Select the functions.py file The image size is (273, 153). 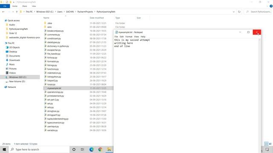(x=53, y=69)
